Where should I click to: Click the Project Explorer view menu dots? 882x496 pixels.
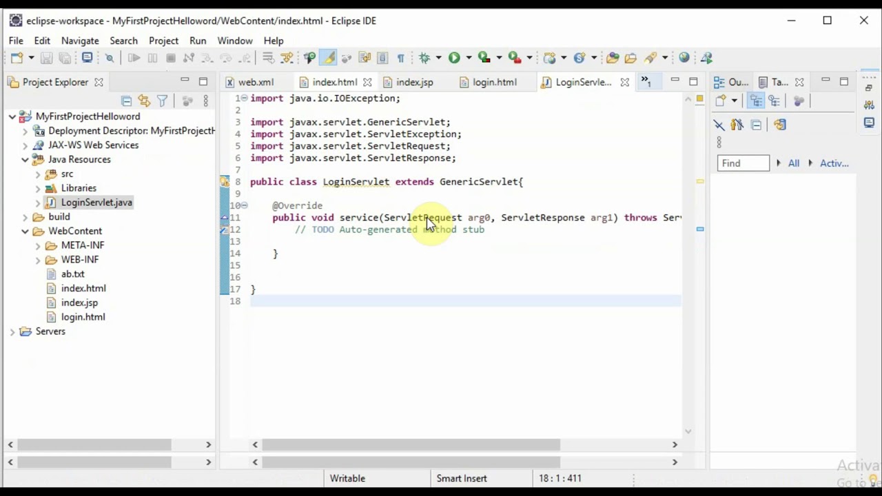click(205, 101)
